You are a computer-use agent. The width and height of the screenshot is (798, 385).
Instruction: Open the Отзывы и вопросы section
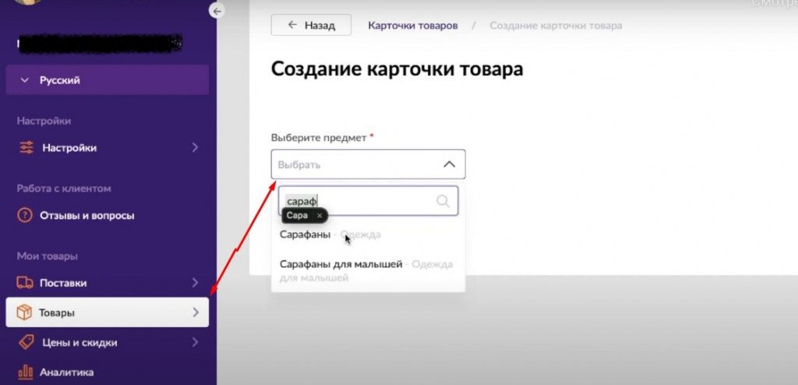(87, 215)
